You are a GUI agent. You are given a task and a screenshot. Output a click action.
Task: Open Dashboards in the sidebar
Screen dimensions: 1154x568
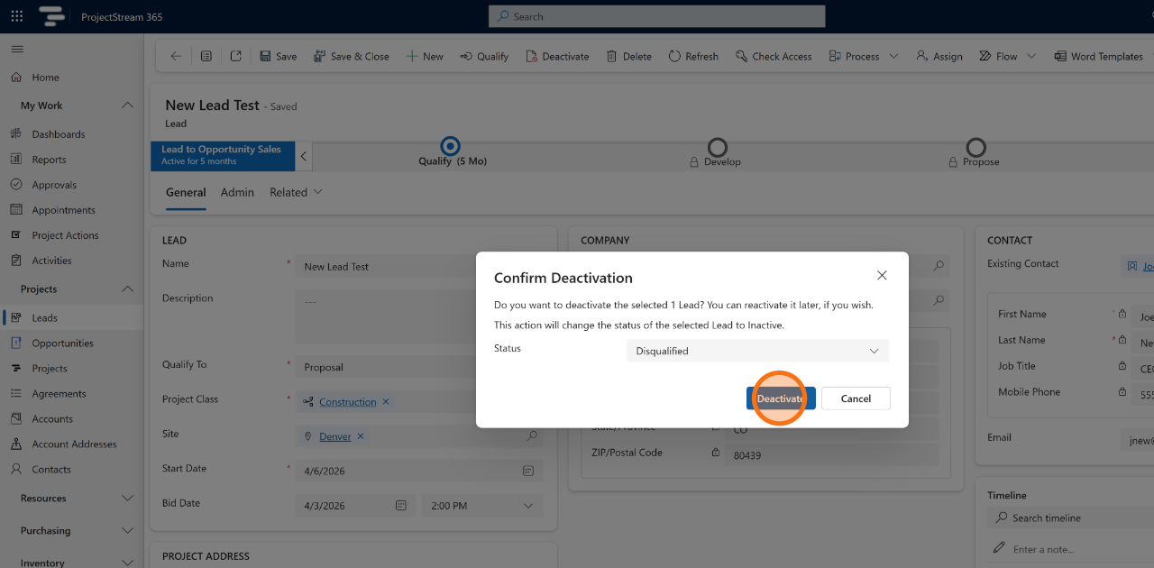59,134
